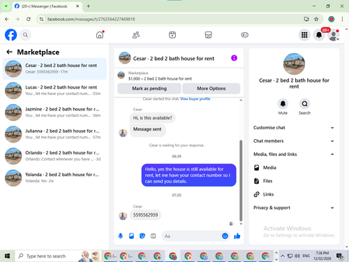The image size is (349, 262).
Task: Click the chat scrollbar up arrow
Action: 241,100
